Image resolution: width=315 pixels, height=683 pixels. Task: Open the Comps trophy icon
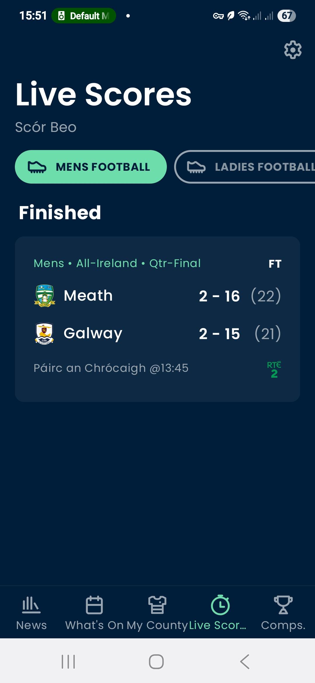click(283, 605)
